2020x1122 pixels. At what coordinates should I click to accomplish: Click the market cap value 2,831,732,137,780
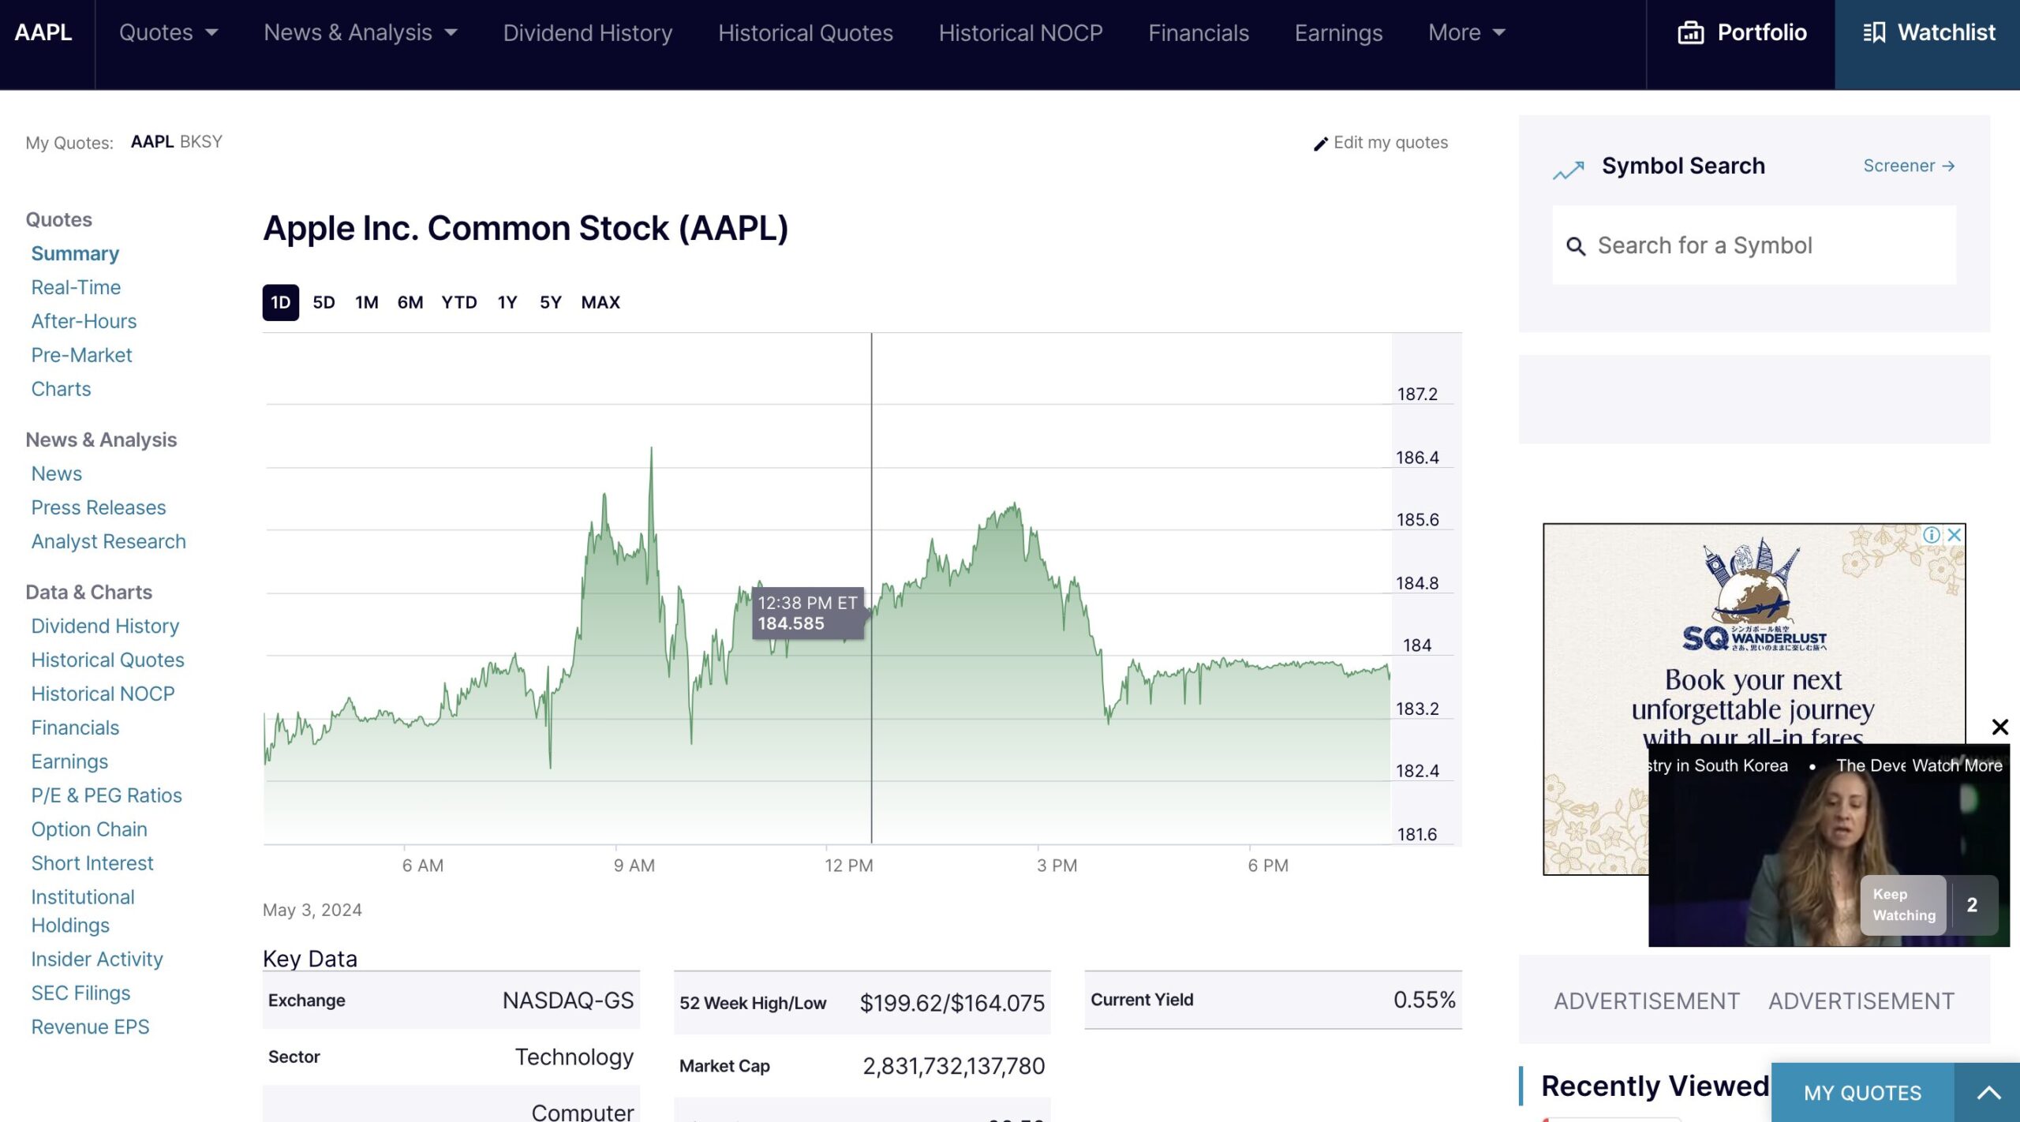(953, 1066)
